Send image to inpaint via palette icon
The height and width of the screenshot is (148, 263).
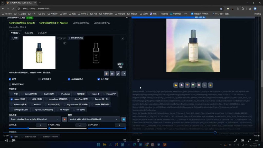coord(199,85)
